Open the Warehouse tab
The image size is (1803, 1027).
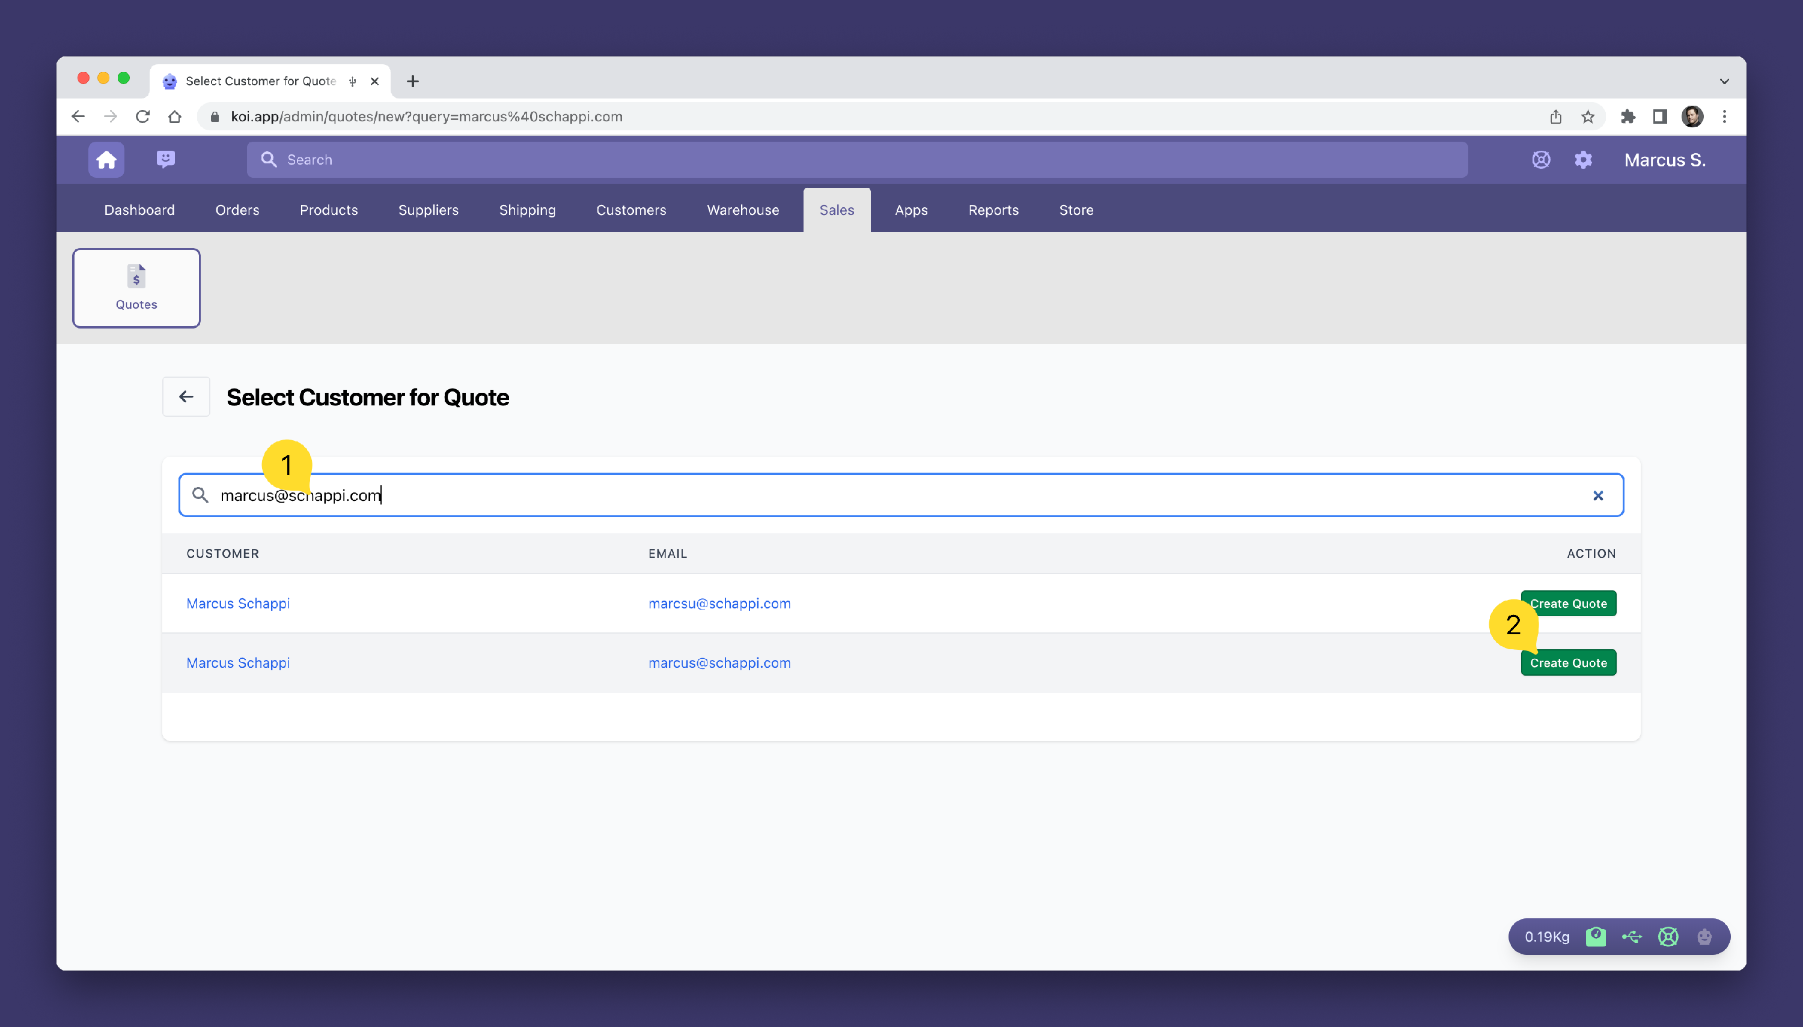pos(742,210)
